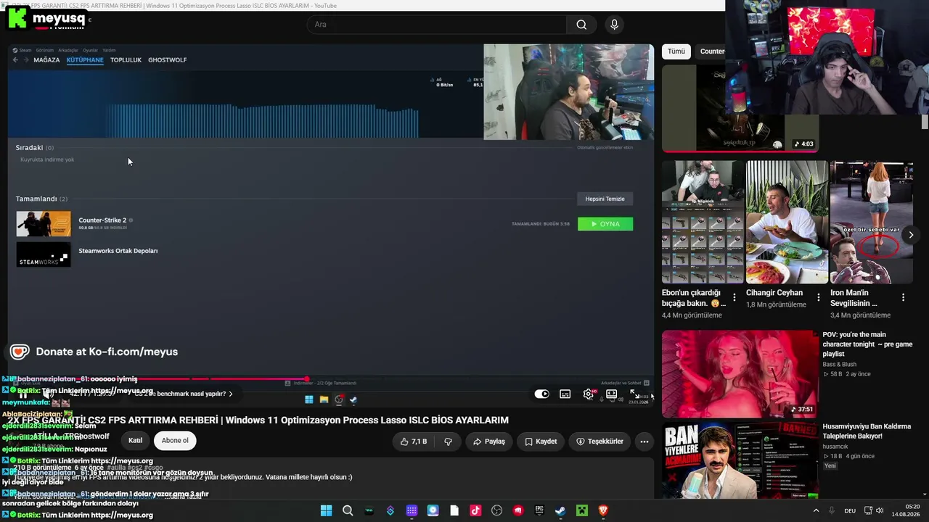This screenshot has height=522, width=929.
Task: Save the video with Kaydet
Action: [x=541, y=442]
